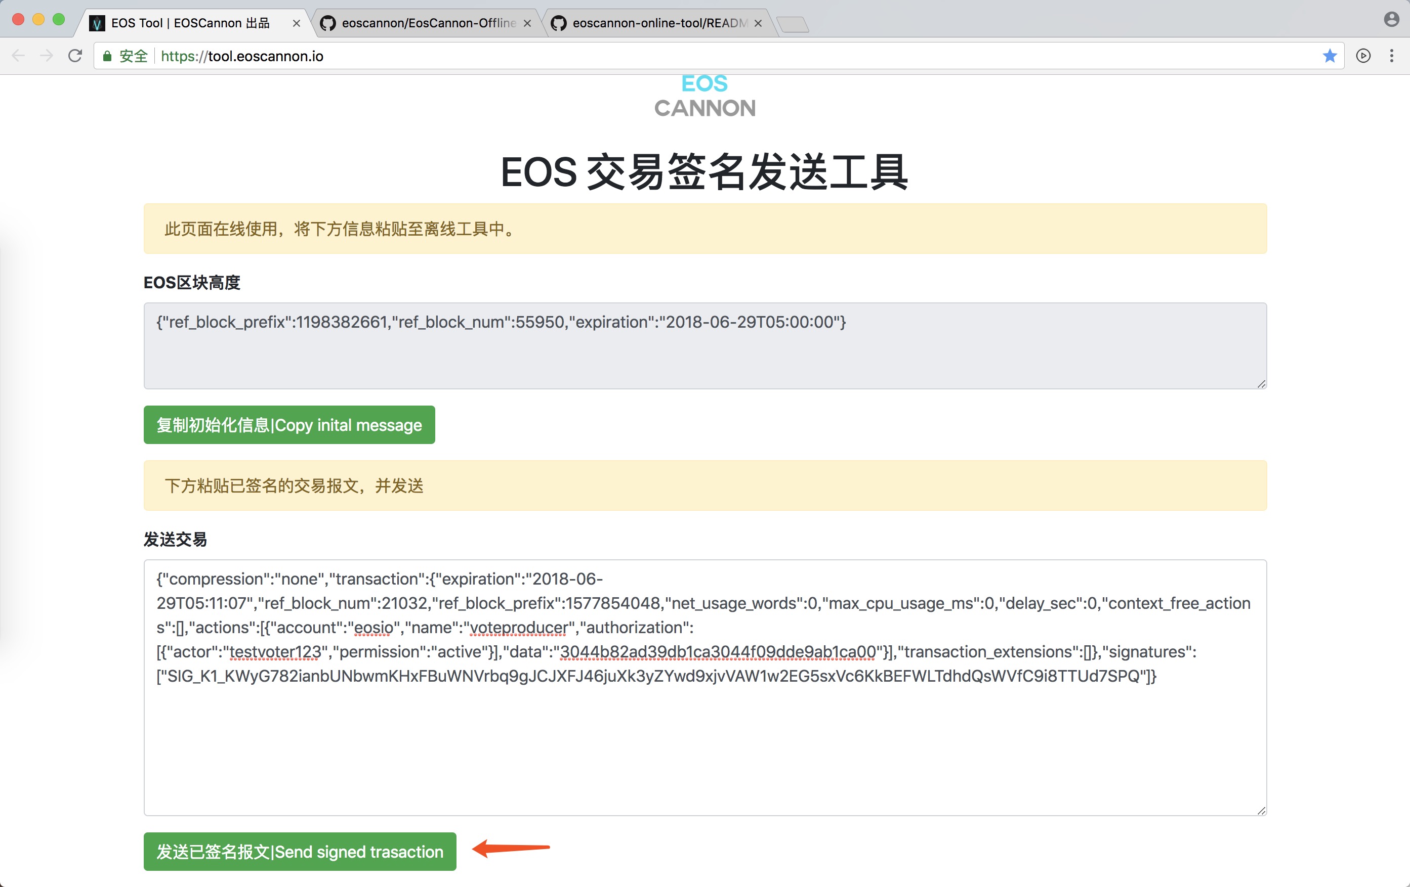Screen dimensions: 1410x887
Task: Close the EOS Tool tab
Action: [x=296, y=23]
